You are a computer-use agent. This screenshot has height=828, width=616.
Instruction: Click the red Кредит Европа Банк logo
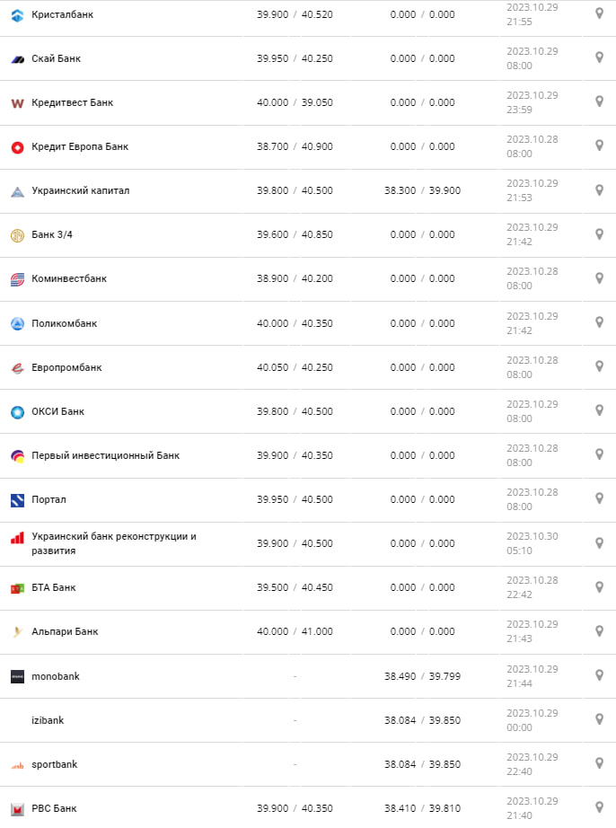pyautogui.click(x=17, y=147)
